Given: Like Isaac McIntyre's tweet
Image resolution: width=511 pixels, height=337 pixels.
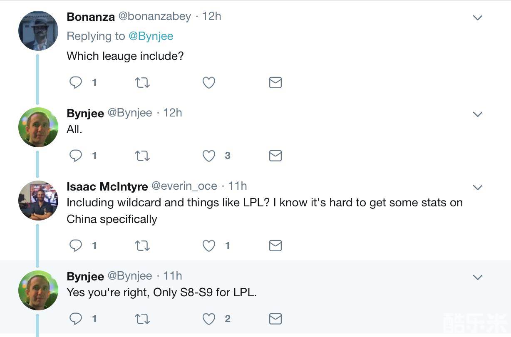Looking at the screenshot, I should click(208, 245).
